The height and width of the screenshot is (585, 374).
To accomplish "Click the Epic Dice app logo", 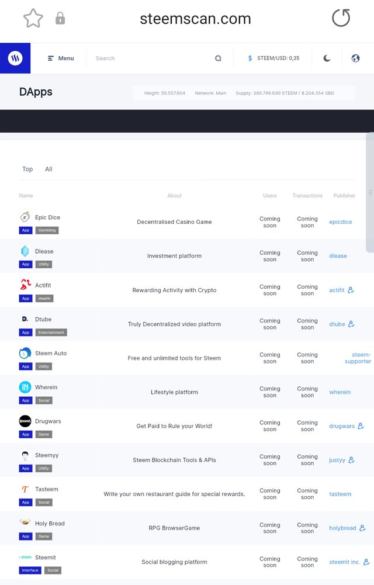I will pos(25,217).
